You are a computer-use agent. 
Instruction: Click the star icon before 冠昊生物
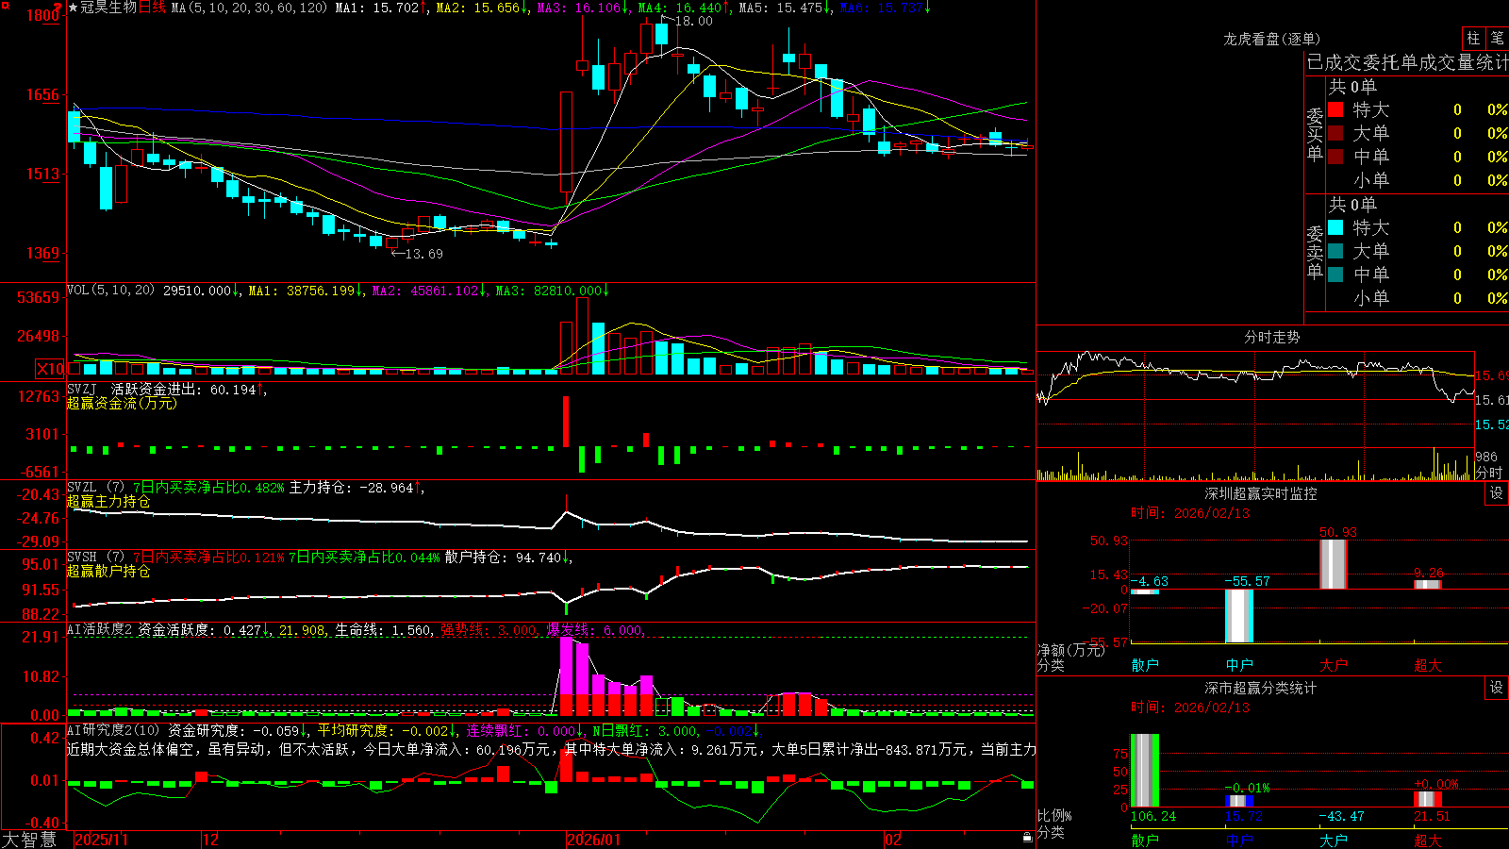click(x=74, y=8)
